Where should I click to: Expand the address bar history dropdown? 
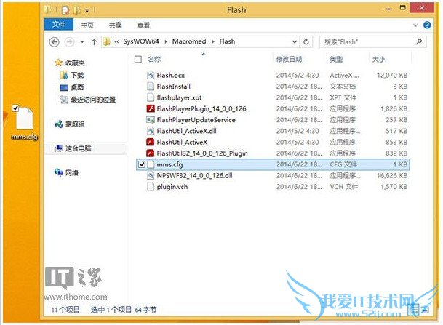[295, 41]
